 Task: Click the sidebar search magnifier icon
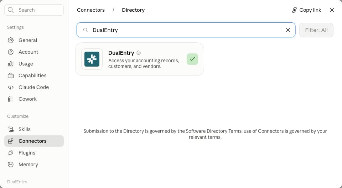tap(10, 10)
